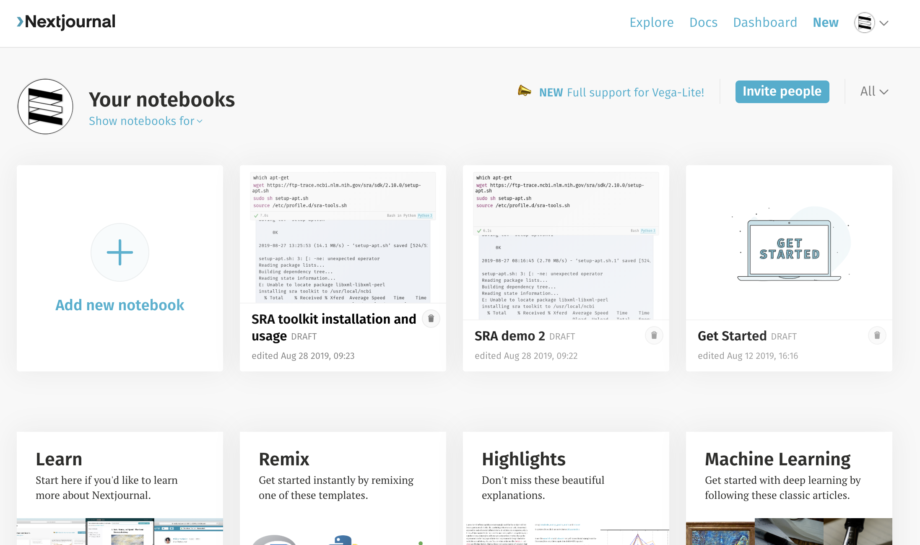920x545 pixels.
Task: Open the Explore page
Action: tap(651, 22)
